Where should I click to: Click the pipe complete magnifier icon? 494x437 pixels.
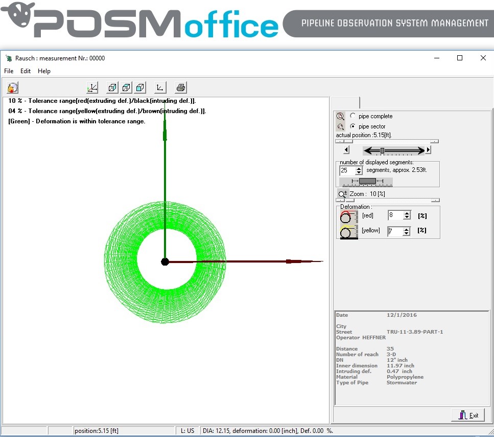pos(340,116)
